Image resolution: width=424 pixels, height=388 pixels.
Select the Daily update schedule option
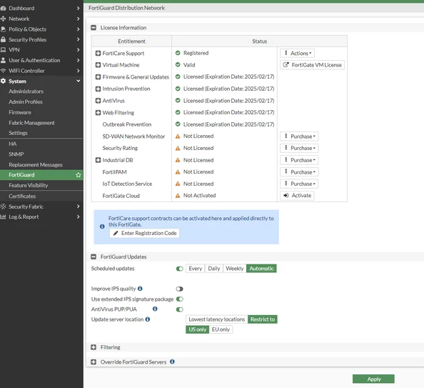click(214, 269)
